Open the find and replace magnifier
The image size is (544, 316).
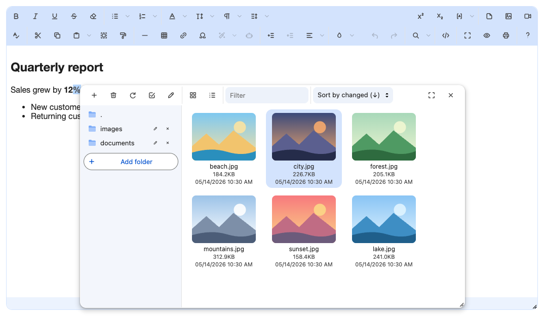[416, 35]
